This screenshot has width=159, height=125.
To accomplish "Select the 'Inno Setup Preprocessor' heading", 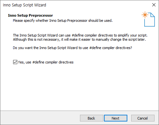I will click(x=30, y=15).
